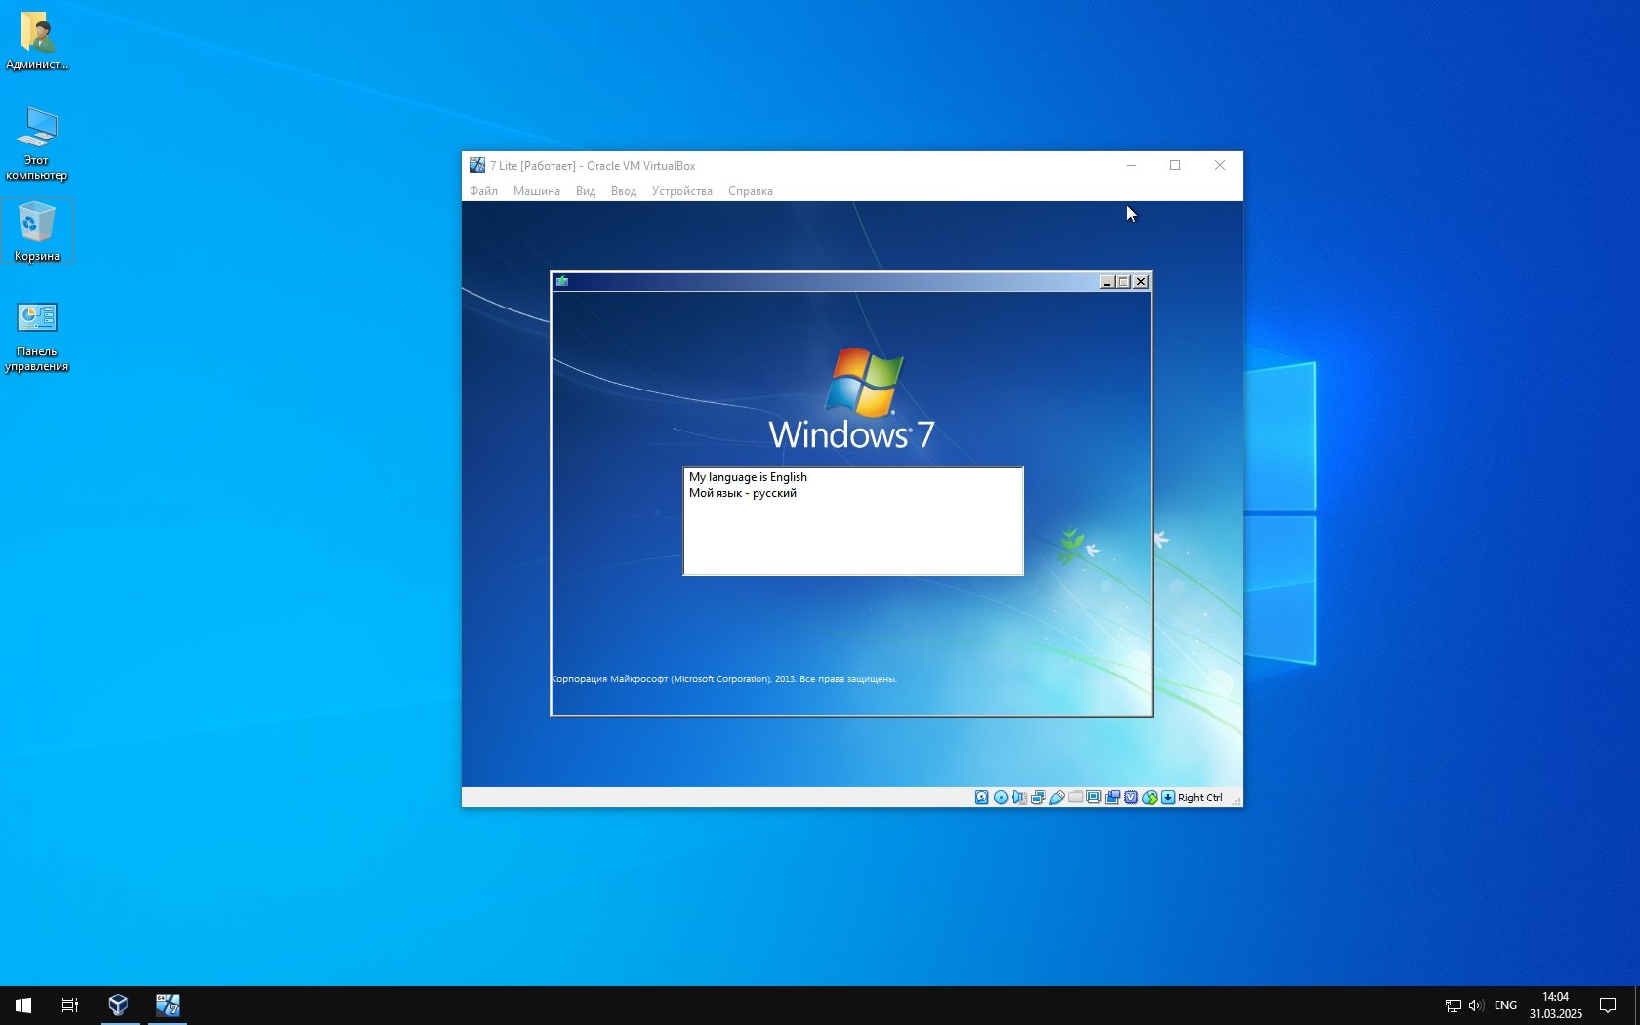Click the keyboard capture arrow icon
This screenshot has height=1025, width=1640.
tap(1168, 798)
